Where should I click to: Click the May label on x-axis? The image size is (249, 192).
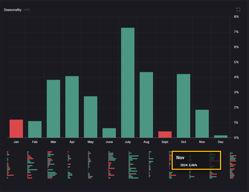[91, 142]
